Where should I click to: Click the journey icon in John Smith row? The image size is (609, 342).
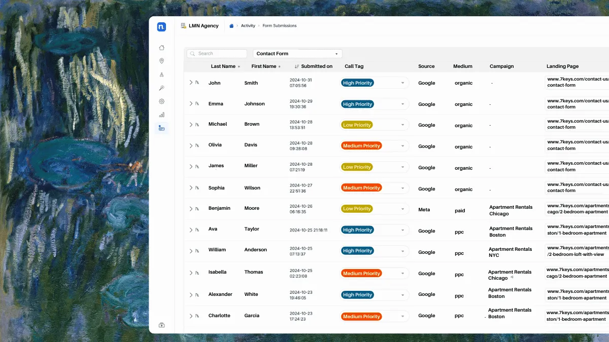coord(197,83)
